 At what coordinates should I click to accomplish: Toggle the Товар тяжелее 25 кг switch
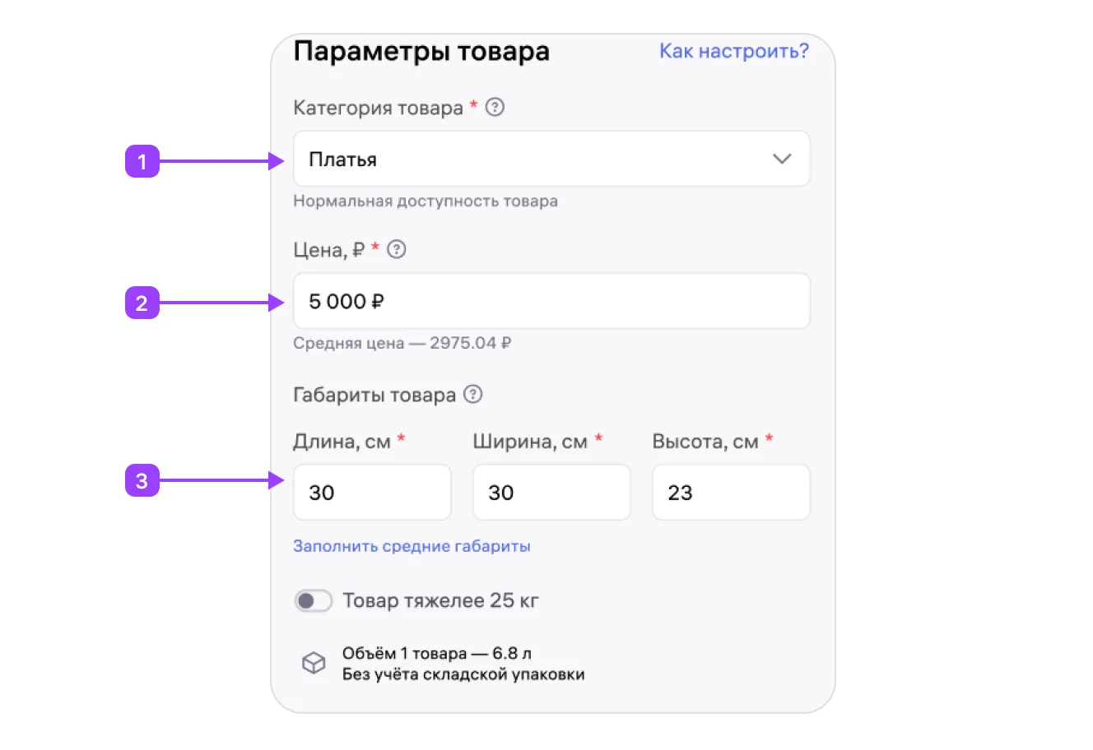[x=314, y=601]
